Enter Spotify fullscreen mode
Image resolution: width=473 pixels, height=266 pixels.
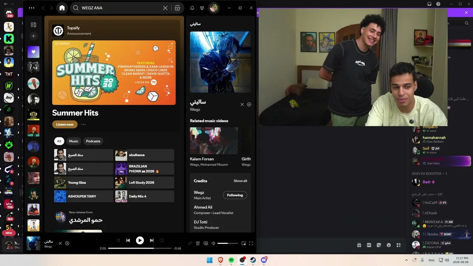(x=251, y=243)
